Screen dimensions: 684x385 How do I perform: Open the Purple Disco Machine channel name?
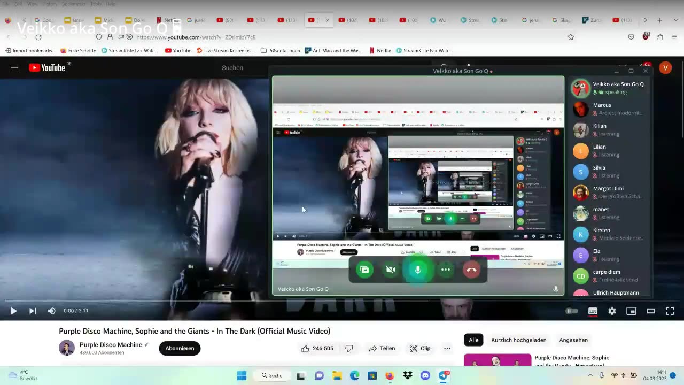(x=111, y=345)
